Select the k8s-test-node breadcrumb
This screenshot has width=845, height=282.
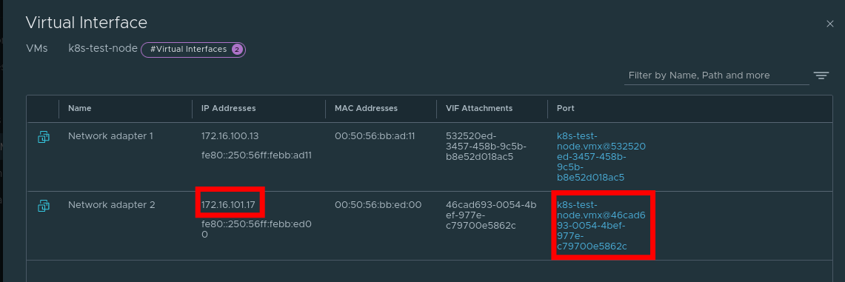[103, 48]
